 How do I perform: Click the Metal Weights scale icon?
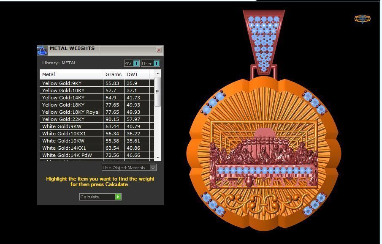coord(42,50)
